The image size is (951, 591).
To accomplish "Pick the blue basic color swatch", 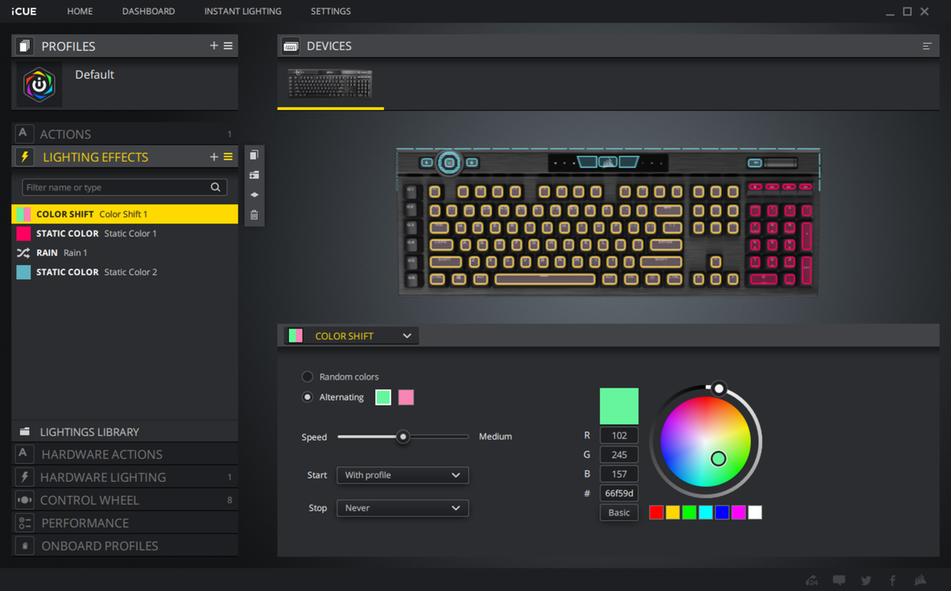I will (x=722, y=512).
